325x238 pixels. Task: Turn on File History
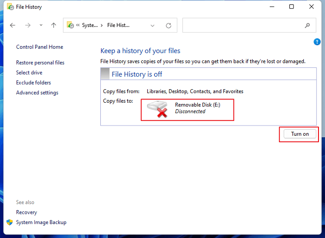click(x=299, y=134)
